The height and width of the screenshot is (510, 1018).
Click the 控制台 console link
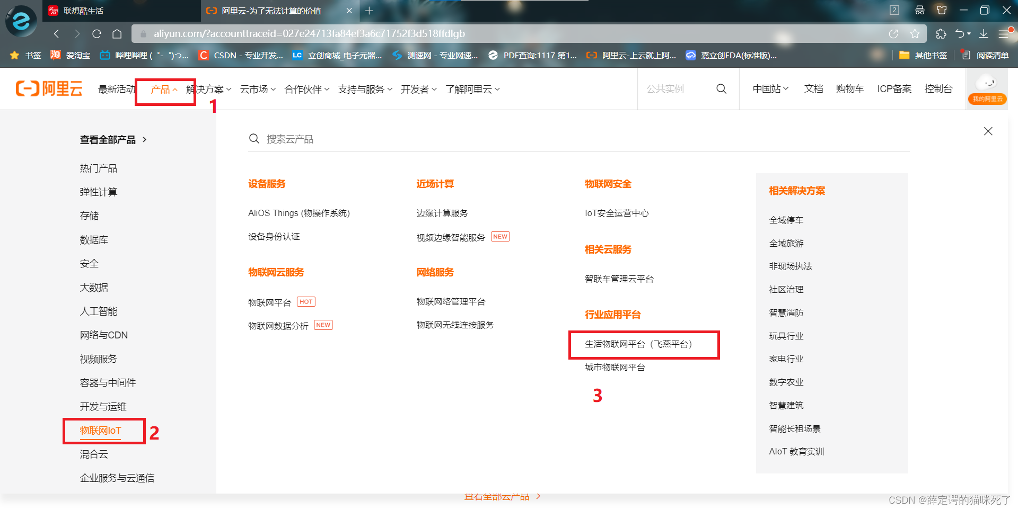click(x=938, y=89)
